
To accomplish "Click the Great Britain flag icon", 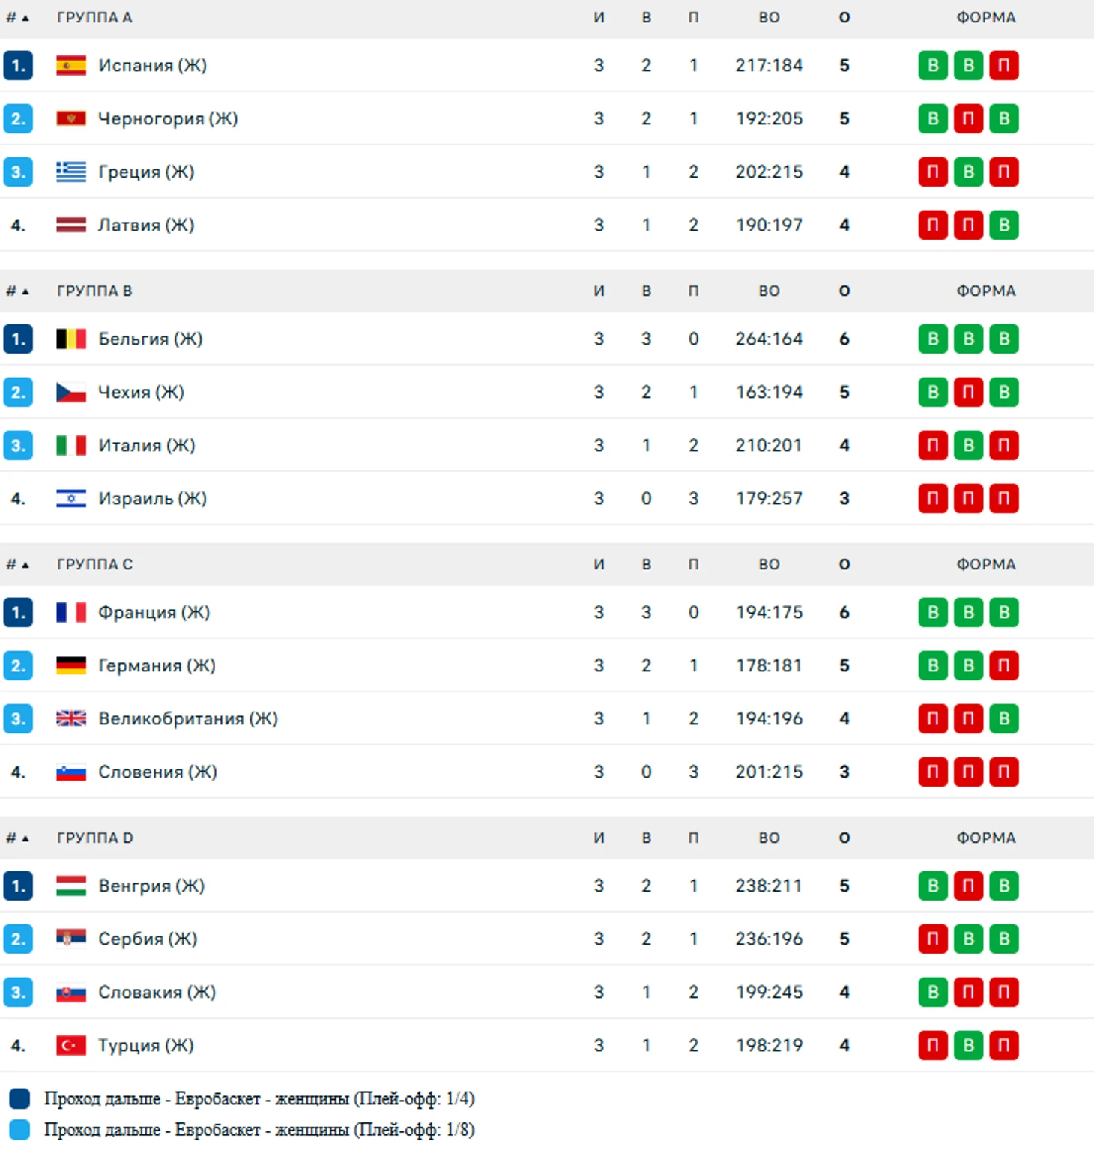I will 71,718.
